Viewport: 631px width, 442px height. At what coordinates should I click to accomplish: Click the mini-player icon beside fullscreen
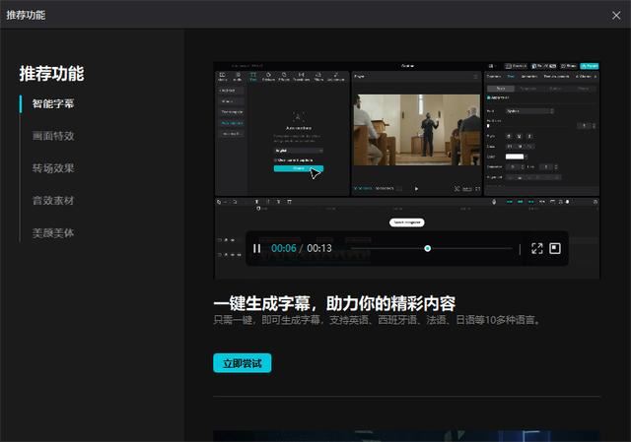click(555, 249)
